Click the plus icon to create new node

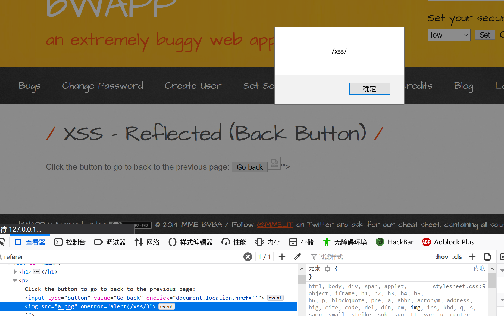coord(282,257)
